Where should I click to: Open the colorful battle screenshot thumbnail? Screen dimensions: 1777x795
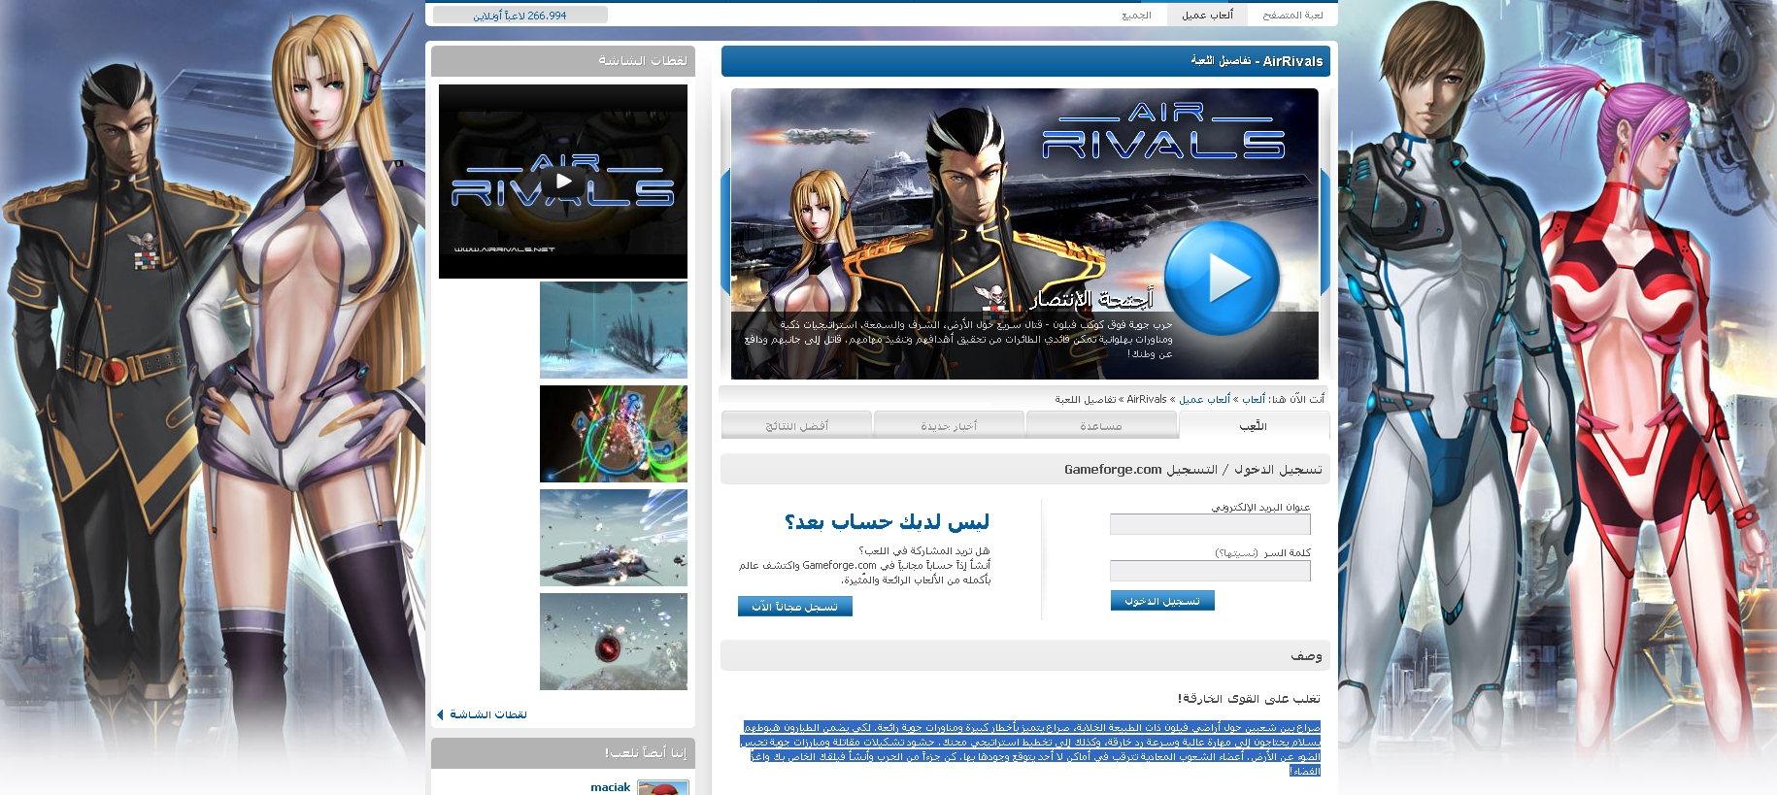(x=614, y=434)
